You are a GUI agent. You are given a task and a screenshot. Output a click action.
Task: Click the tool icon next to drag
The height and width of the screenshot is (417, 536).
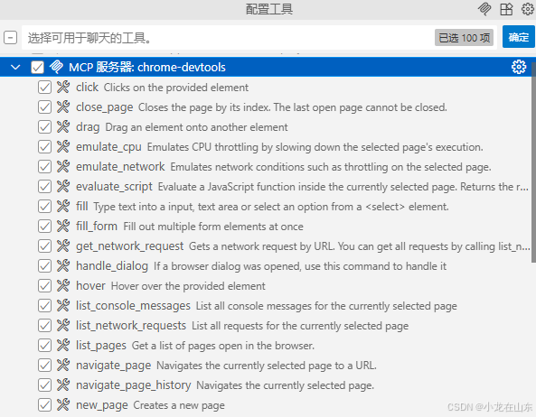point(63,126)
